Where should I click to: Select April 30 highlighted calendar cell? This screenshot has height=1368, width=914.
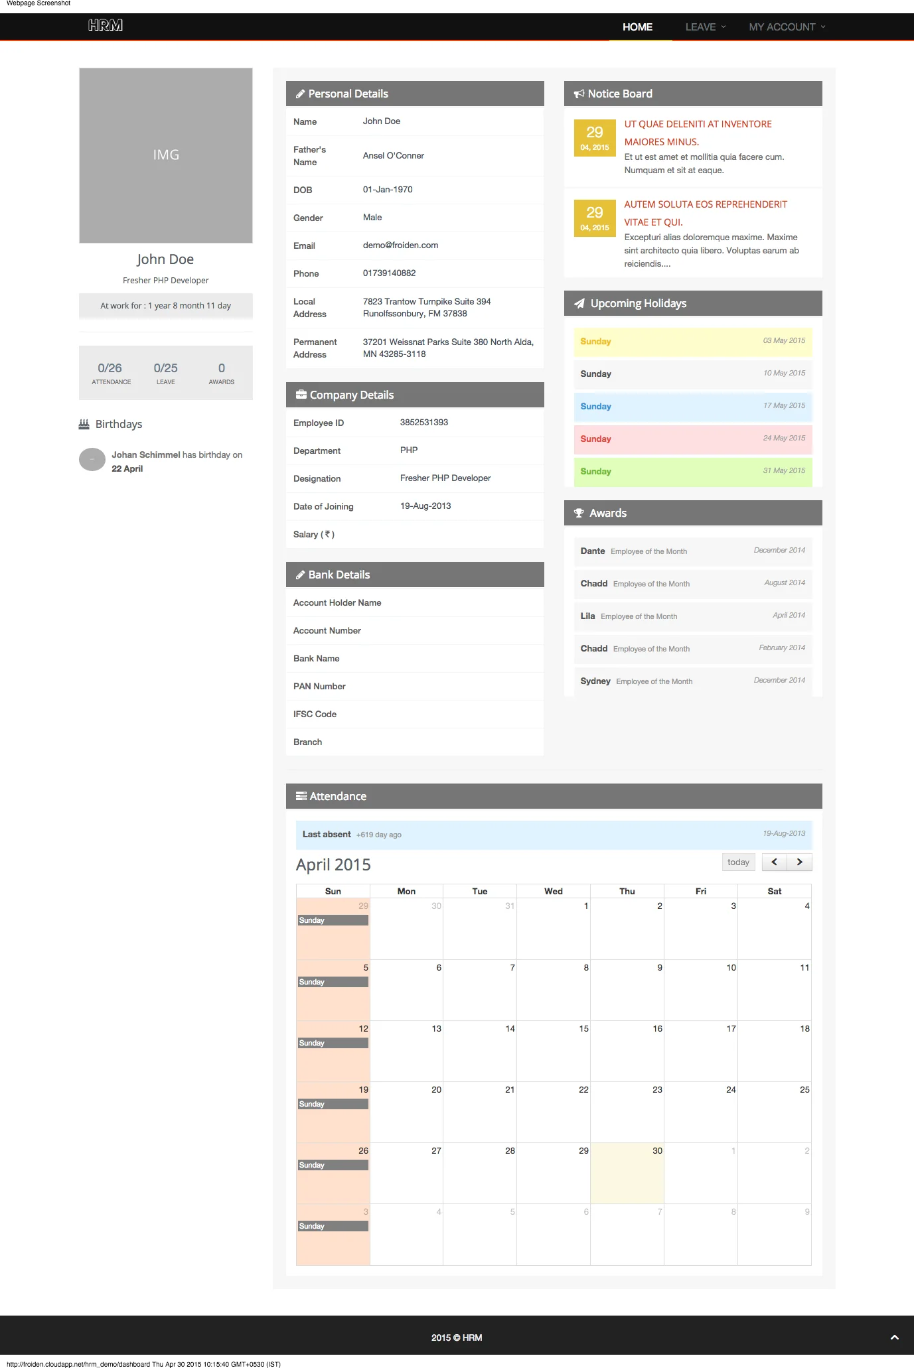tap(627, 1173)
